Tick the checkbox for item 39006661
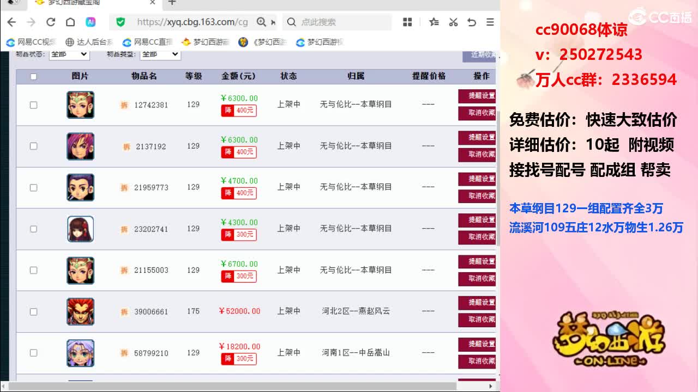The height and width of the screenshot is (392, 698). point(33,311)
